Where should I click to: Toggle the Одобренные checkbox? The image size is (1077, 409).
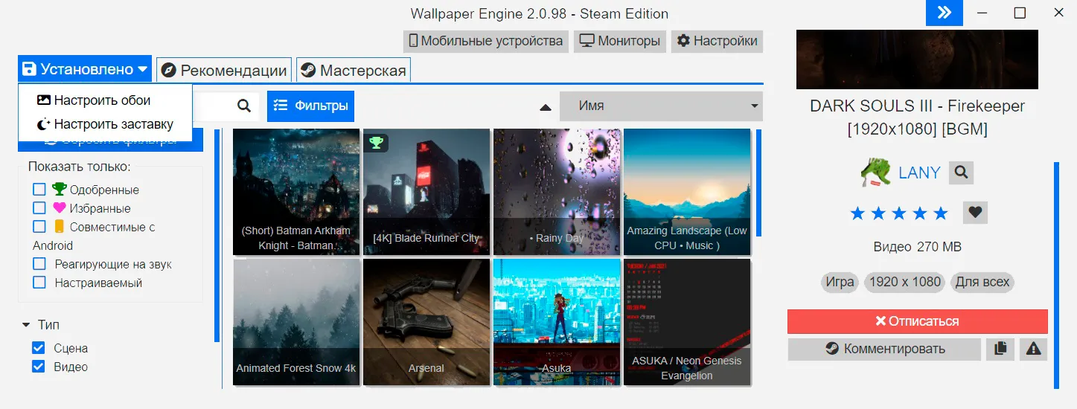(x=39, y=189)
